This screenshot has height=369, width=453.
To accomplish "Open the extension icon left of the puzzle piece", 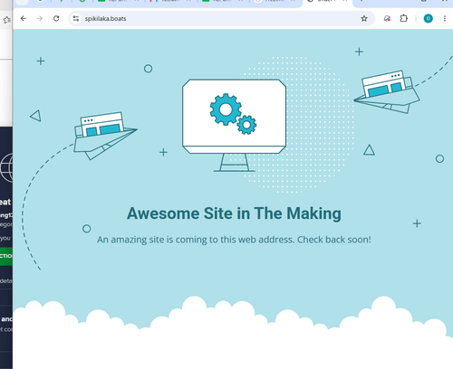I will [x=387, y=19].
